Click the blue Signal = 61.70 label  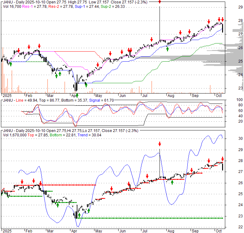(101, 100)
